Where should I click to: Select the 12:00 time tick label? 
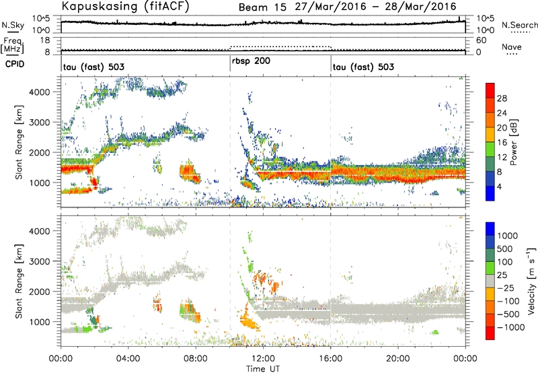[x=263, y=359]
